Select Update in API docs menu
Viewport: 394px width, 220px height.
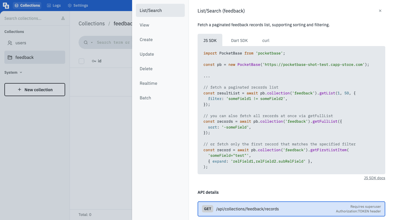[160, 54]
